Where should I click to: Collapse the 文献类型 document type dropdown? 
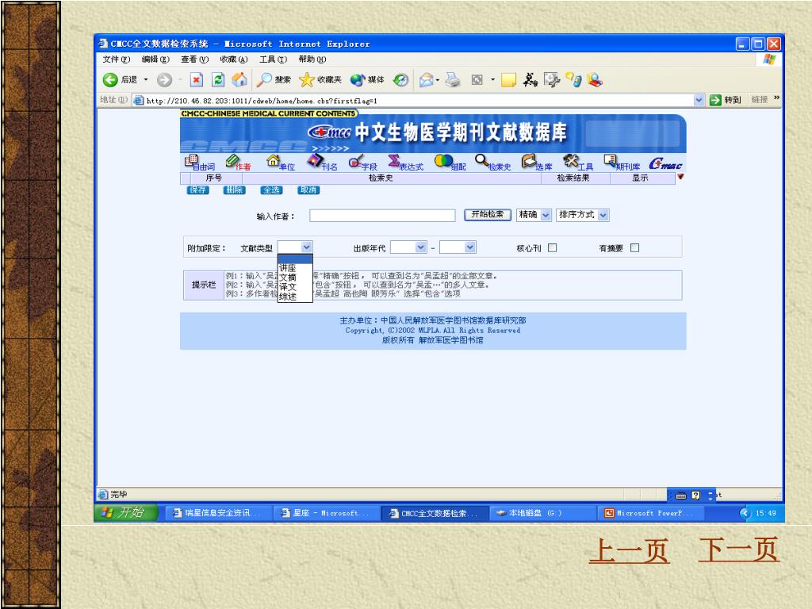pyautogui.click(x=306, y=247)
